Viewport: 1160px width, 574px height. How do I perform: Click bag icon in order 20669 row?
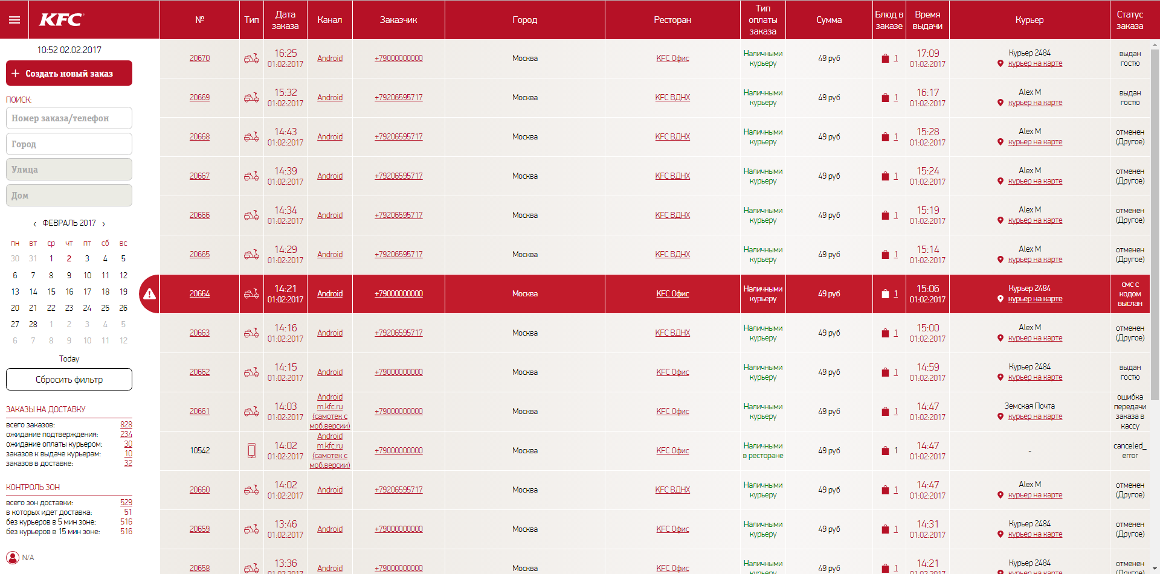(885, 98)
